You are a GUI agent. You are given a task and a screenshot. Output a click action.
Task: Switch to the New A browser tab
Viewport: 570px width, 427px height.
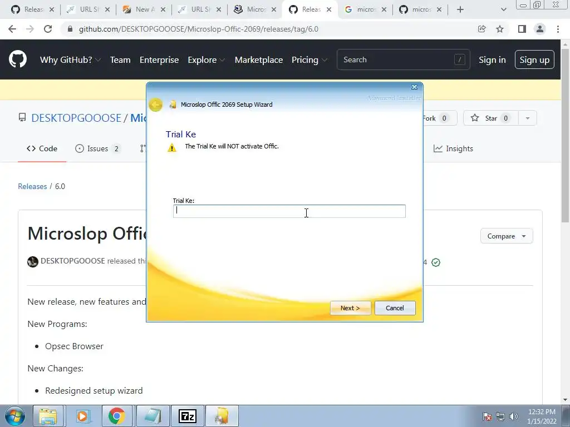coord(144,9)
